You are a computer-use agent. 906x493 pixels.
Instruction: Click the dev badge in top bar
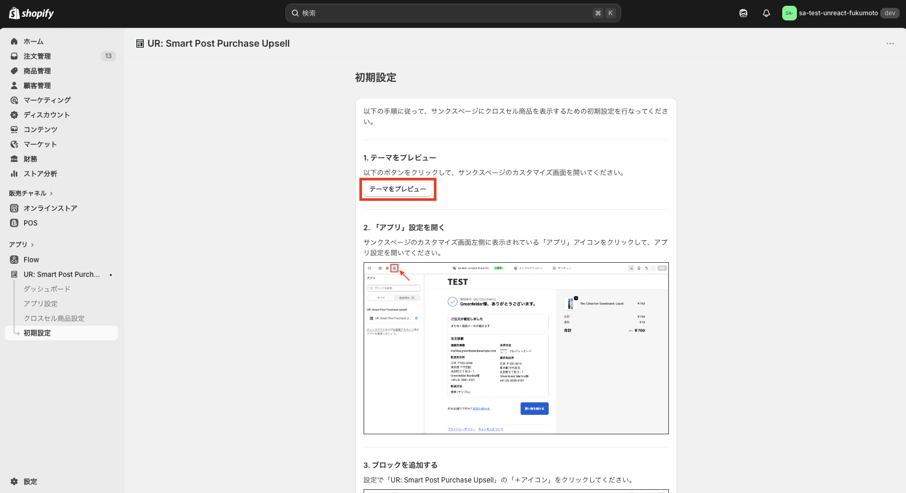pyautogui.click(x=890, y=13)
